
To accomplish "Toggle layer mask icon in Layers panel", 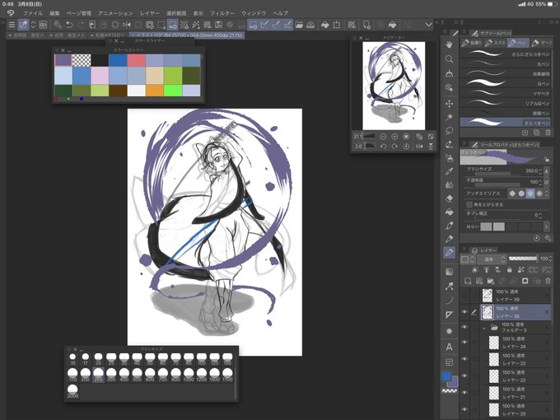I will click(525, 281).
